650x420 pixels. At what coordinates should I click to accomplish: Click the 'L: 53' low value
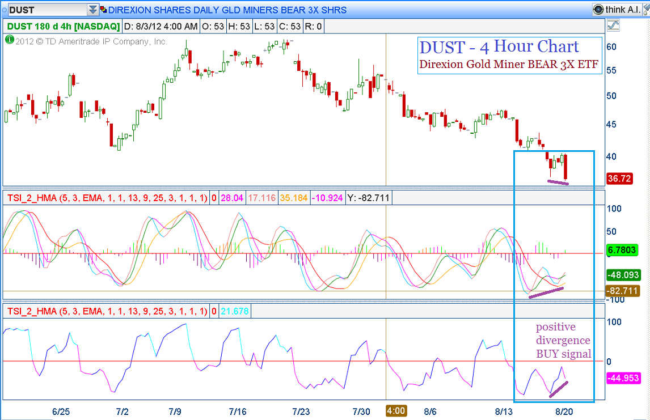pos(264,27)
